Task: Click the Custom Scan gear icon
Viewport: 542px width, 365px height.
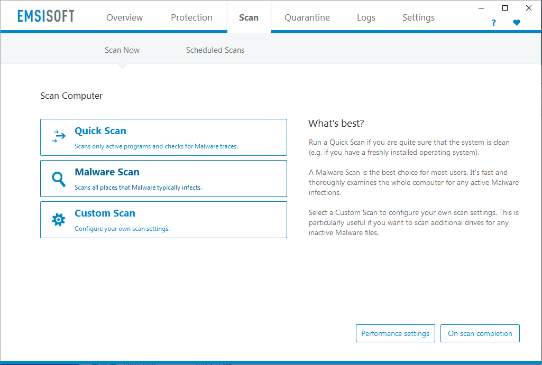Action: pyautogui.click(x=58, y=220)
